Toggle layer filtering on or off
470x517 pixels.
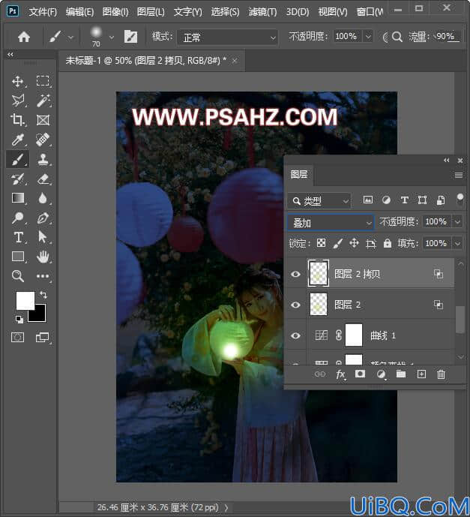tap(460, 199)
